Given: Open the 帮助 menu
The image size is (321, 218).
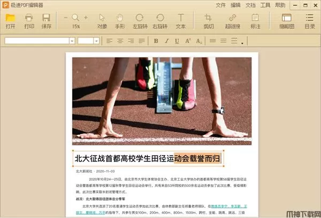Looking at the screenshot, I should 280,5.
